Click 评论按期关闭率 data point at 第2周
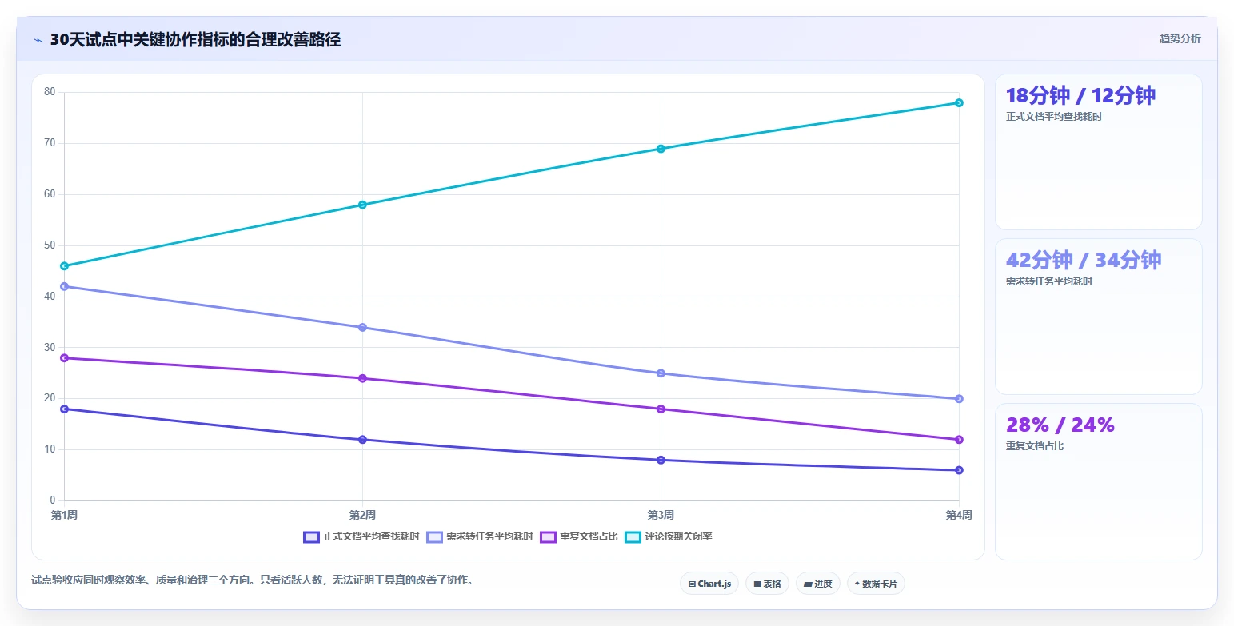Image resolution: width=1234 pixels, height=626 pixels. (362, 205)
